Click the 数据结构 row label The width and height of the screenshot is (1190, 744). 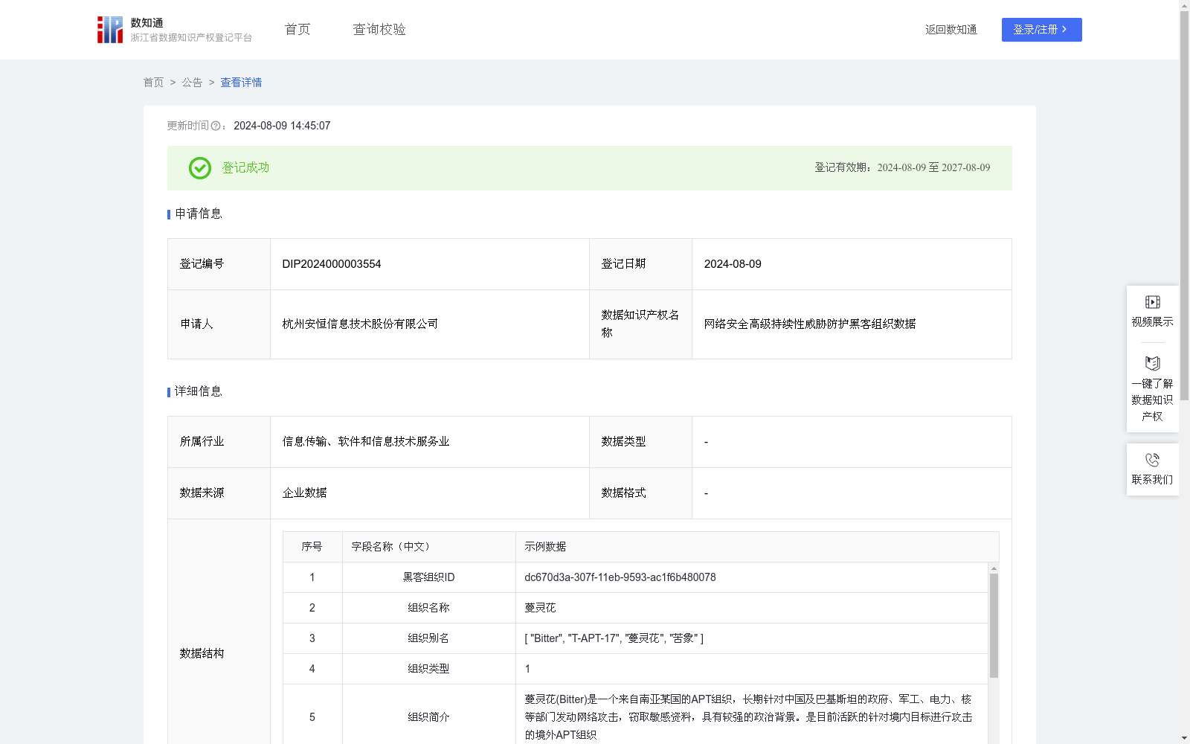(x=202, y=654)
